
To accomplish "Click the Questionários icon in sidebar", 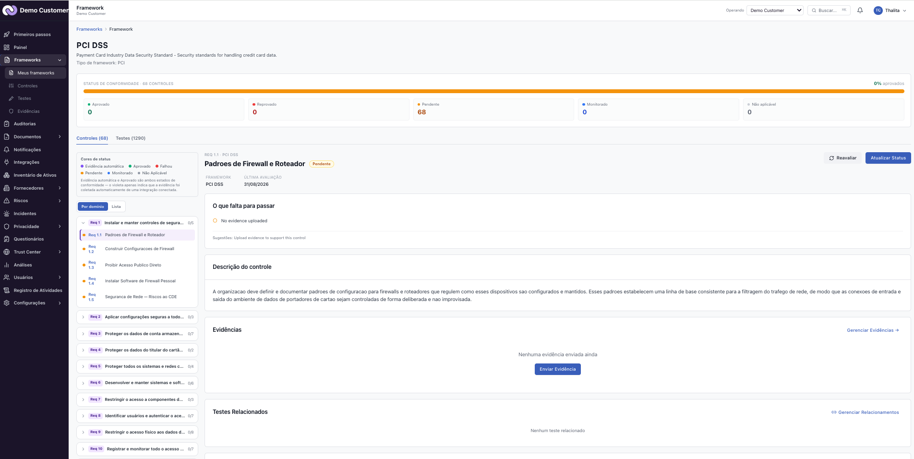I will tap(7, 239).
